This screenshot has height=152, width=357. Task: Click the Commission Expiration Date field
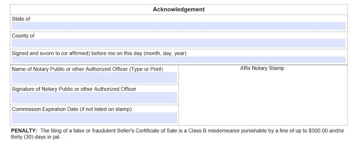click(94, 118)
